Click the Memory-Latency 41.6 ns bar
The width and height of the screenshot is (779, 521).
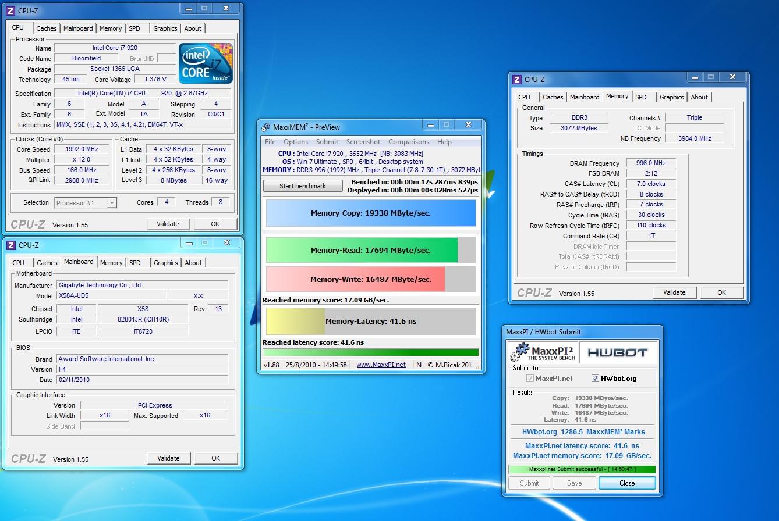tap(371, 321)
